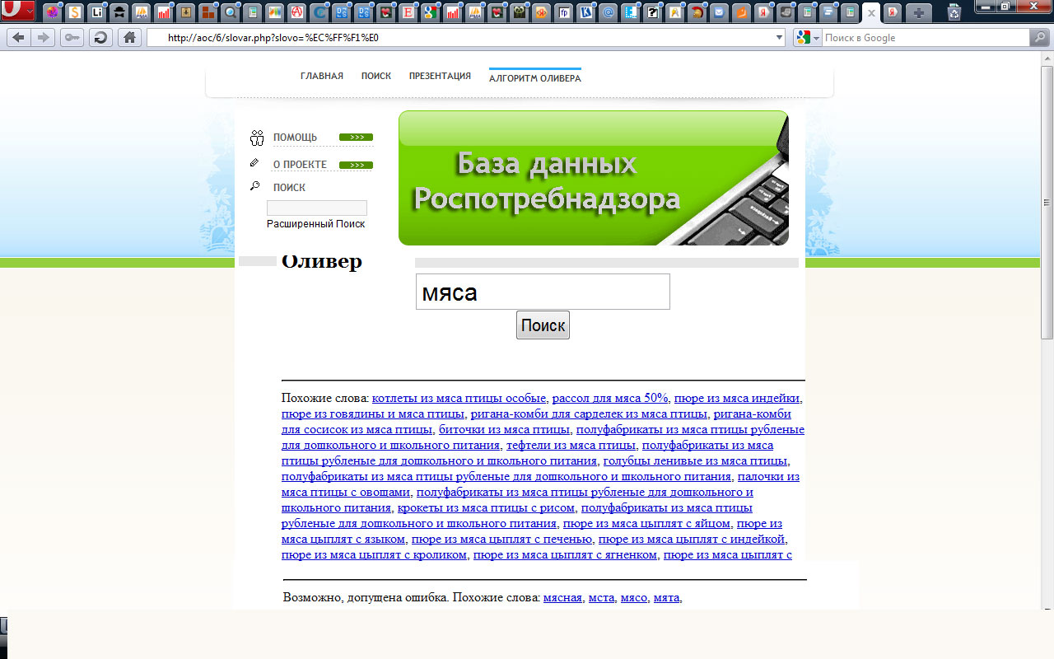Go to the browser Home page
This screenshot has height=659, width=1054.
coord(128,38)
